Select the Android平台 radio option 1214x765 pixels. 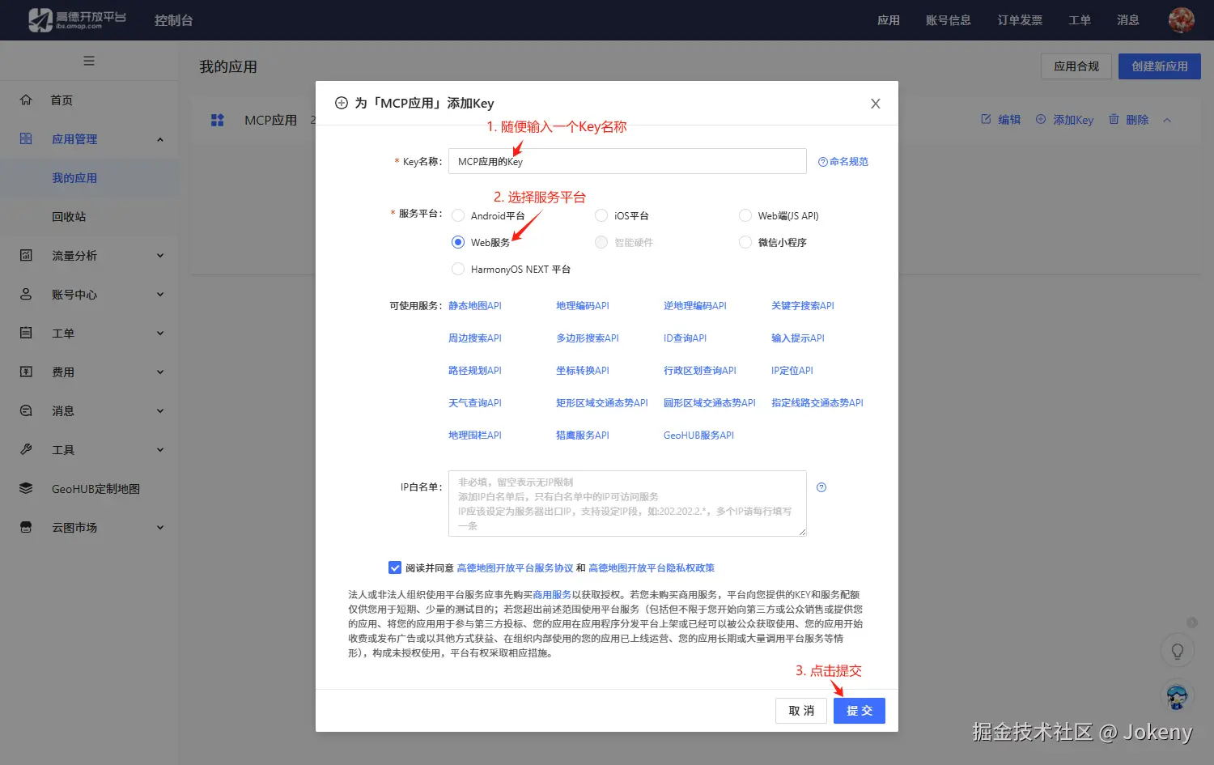[x=458, y=215]
